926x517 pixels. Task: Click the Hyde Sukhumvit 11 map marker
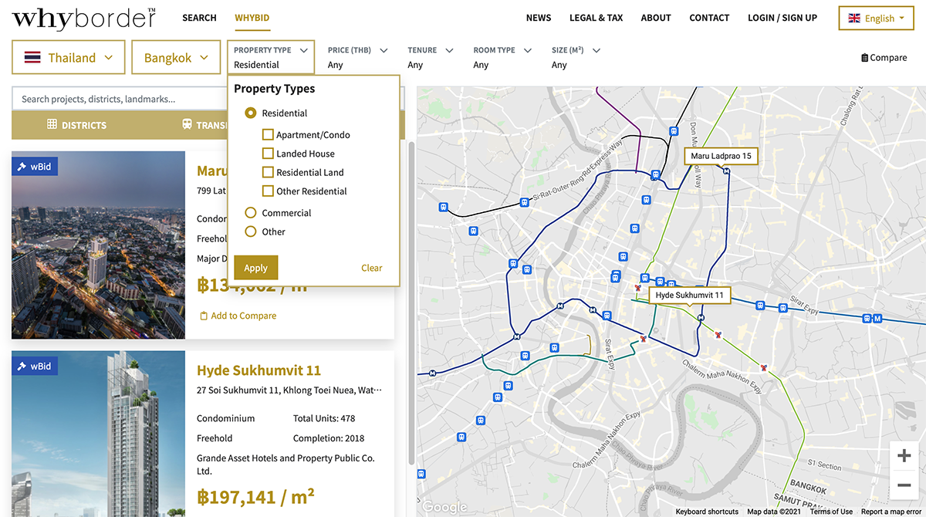point(689,296)
